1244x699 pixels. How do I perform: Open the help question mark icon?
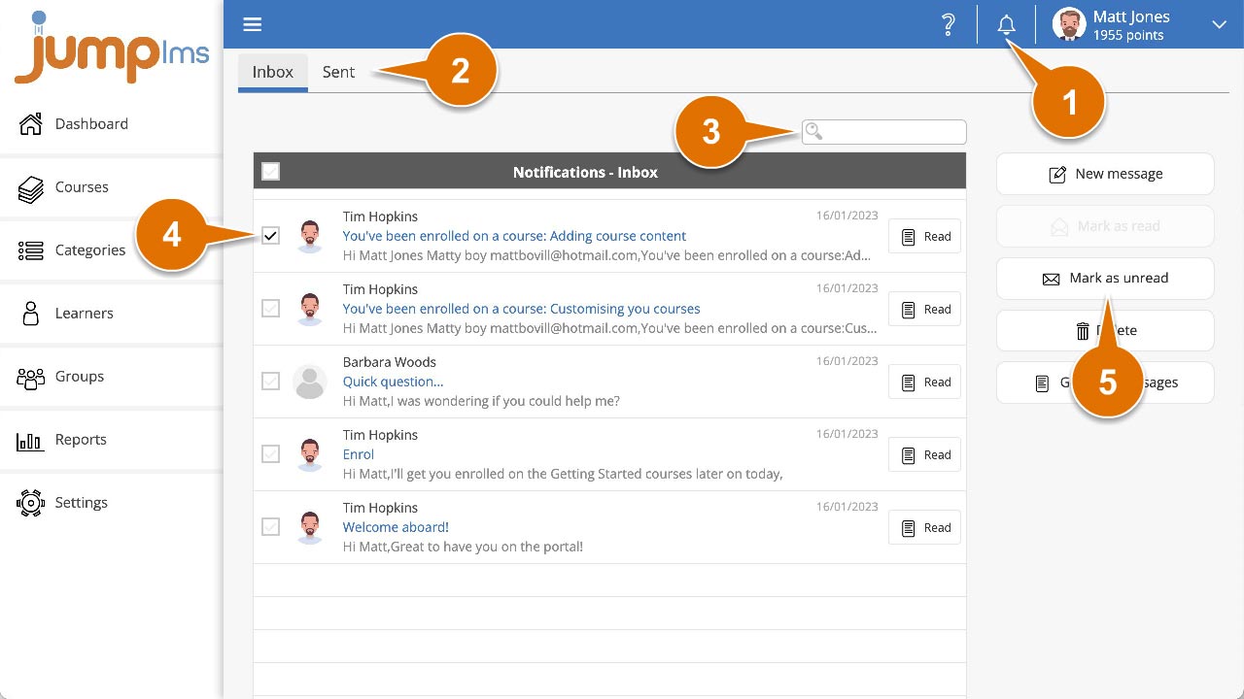pyautogui.click(x=949, y=25)
